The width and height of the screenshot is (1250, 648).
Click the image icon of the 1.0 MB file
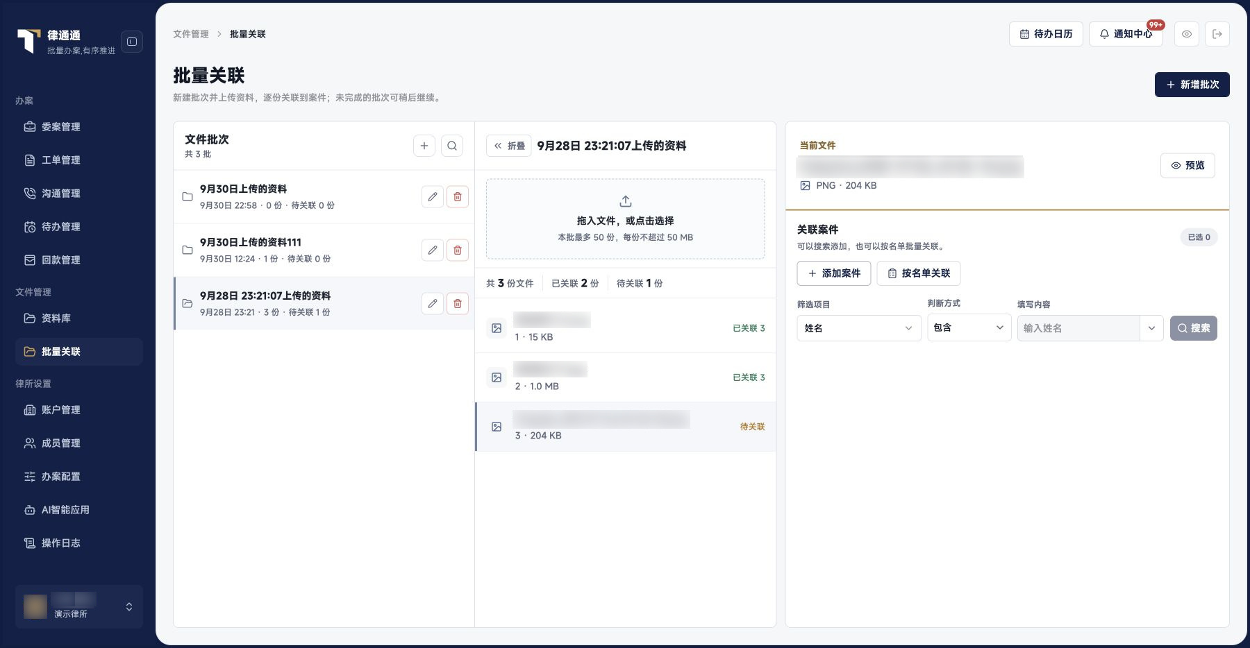click(x=497, y=377)
